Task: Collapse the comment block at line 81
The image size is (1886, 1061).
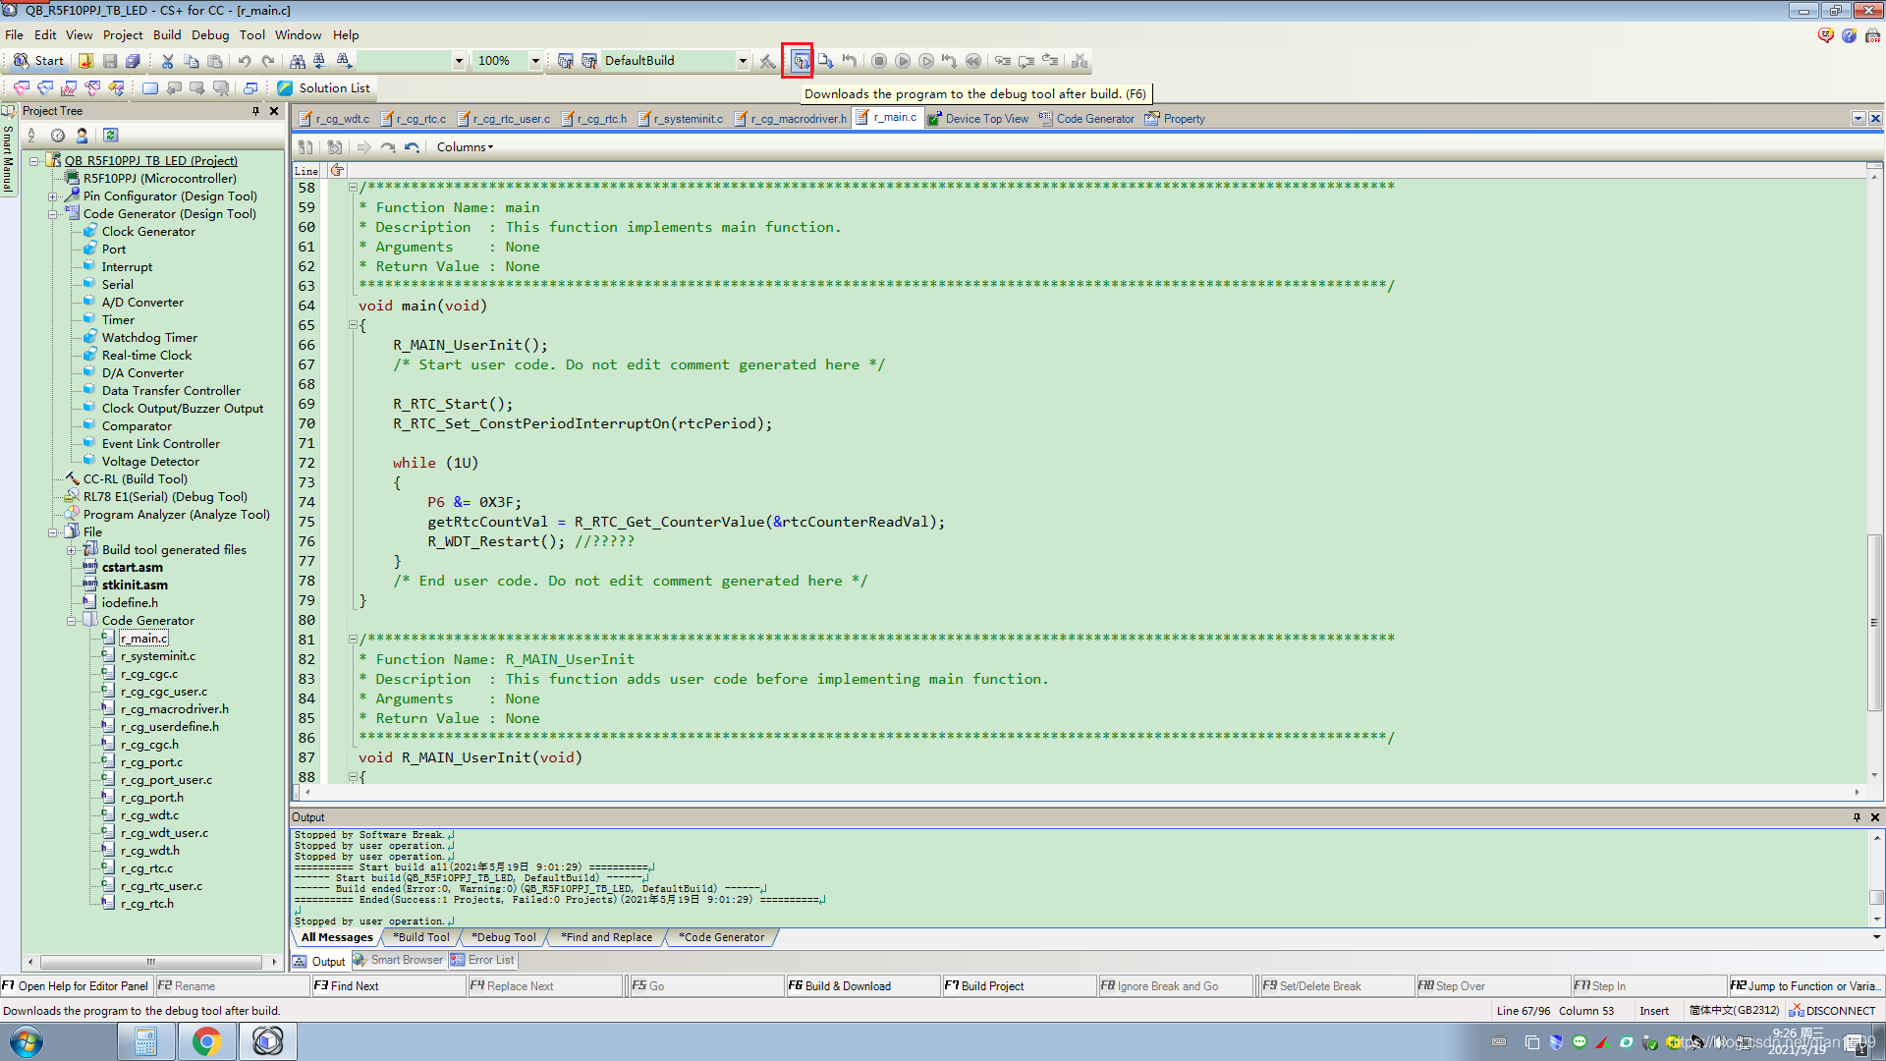Action: point(353,639)
